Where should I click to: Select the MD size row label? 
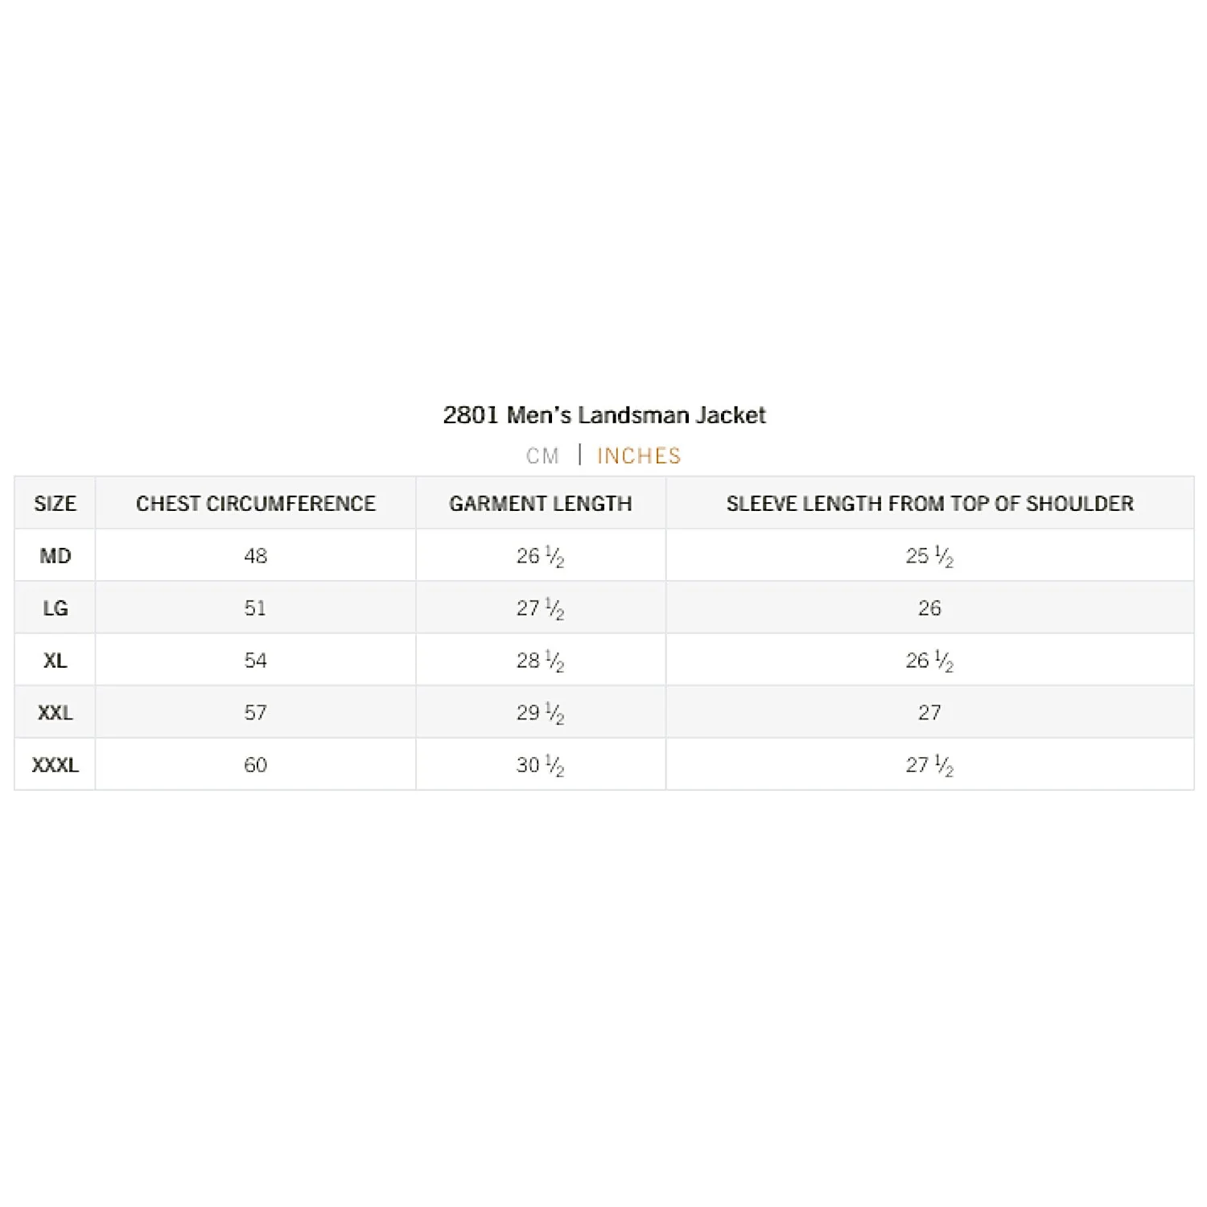[56, 556]
